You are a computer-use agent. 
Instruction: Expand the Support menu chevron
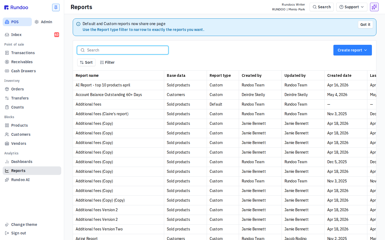tap(362, 7)
